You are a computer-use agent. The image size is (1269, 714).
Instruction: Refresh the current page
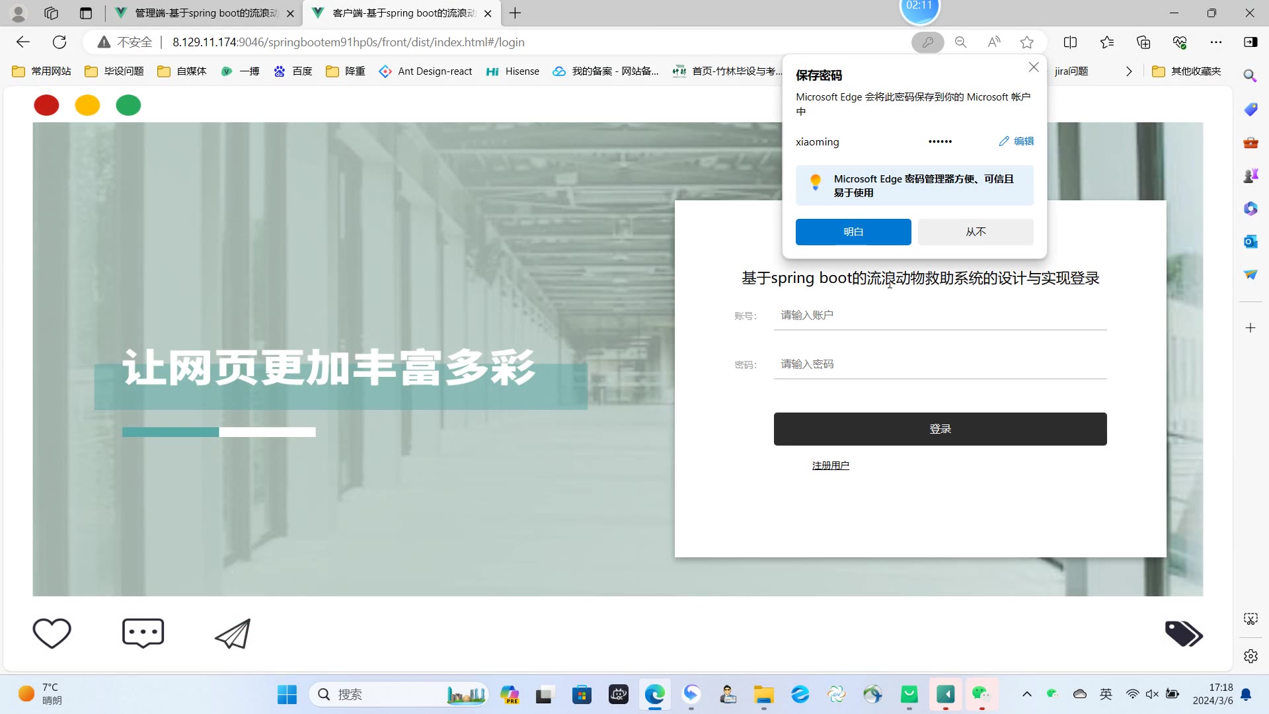59,42
